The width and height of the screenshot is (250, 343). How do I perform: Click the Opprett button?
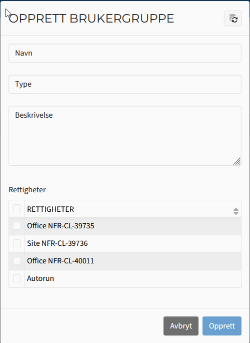(222, 326)
